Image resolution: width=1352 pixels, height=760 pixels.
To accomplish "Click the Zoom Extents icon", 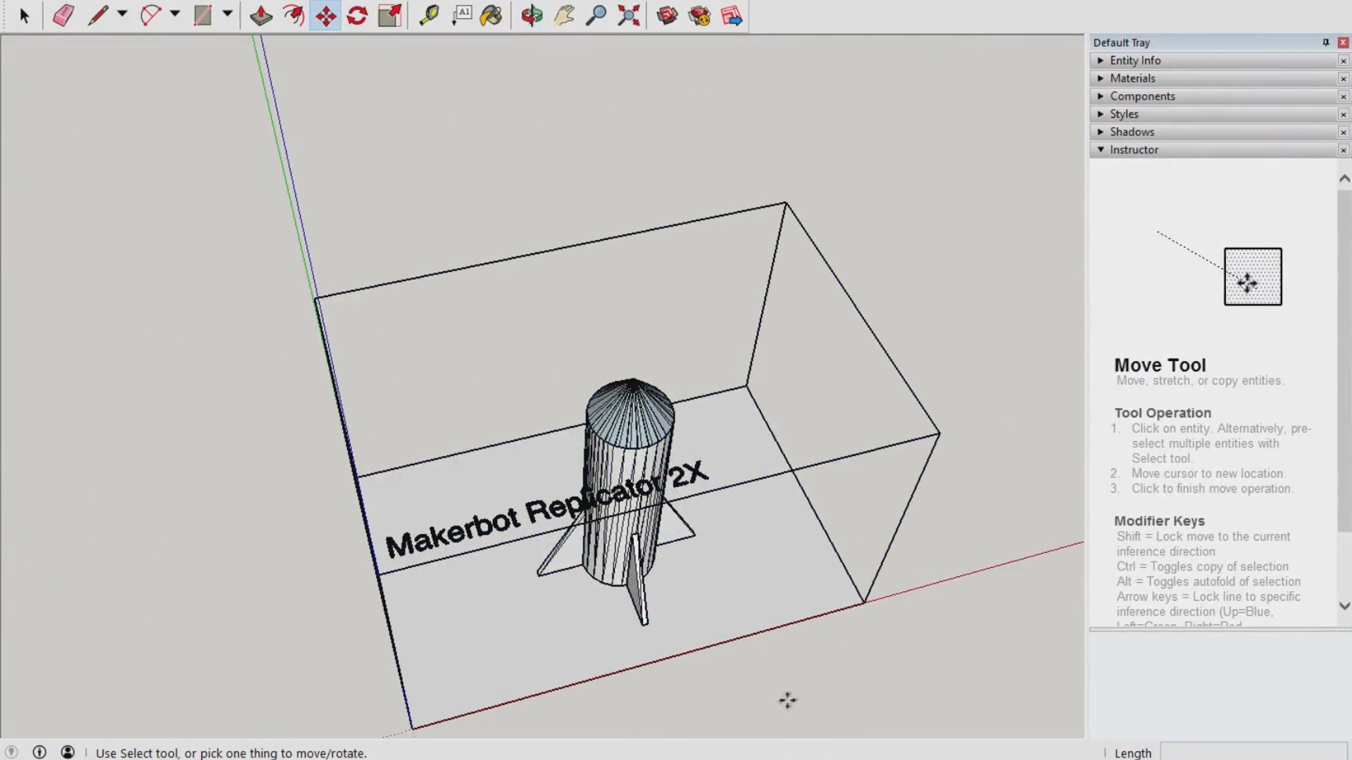I will (x=628, y=15).
